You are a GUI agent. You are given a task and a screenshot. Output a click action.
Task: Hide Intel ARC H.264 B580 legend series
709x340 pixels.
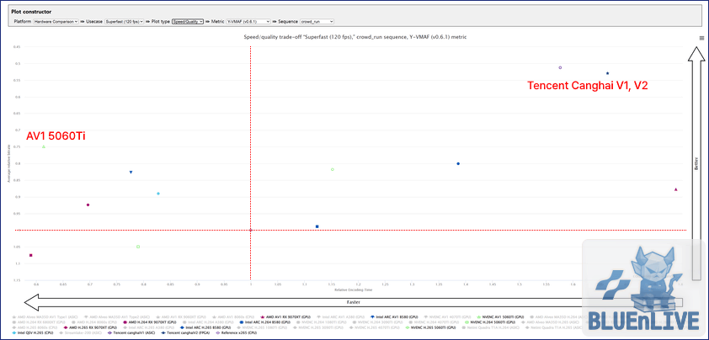pos(264,322)
